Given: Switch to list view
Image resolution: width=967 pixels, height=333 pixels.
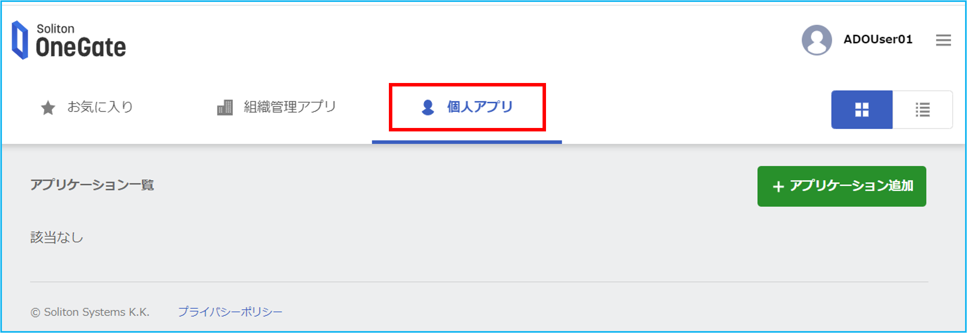Looking at the screenshot, I should [923, 110].
